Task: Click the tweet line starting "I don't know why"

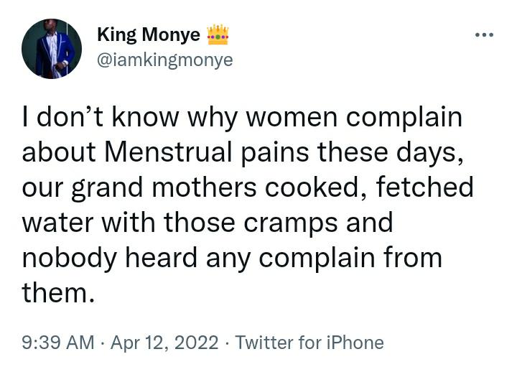Action: click(x=243, y=118)
